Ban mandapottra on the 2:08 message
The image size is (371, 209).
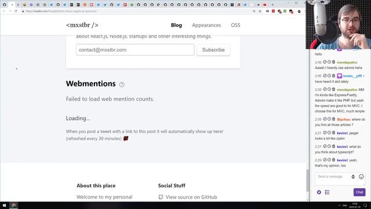pyautogui.click(x=325, y=89)
